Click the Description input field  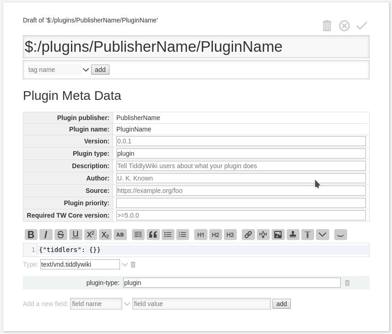(x=241, y=166)
